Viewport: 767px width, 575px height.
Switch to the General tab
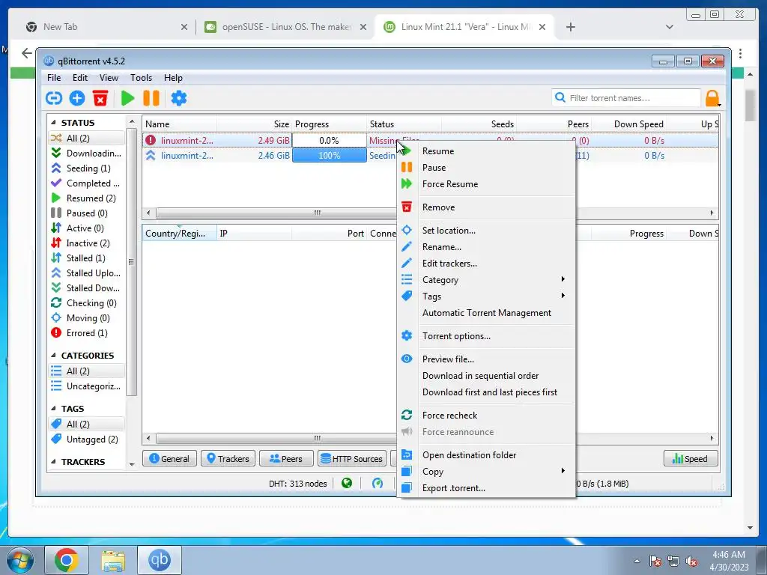(170, 459)
